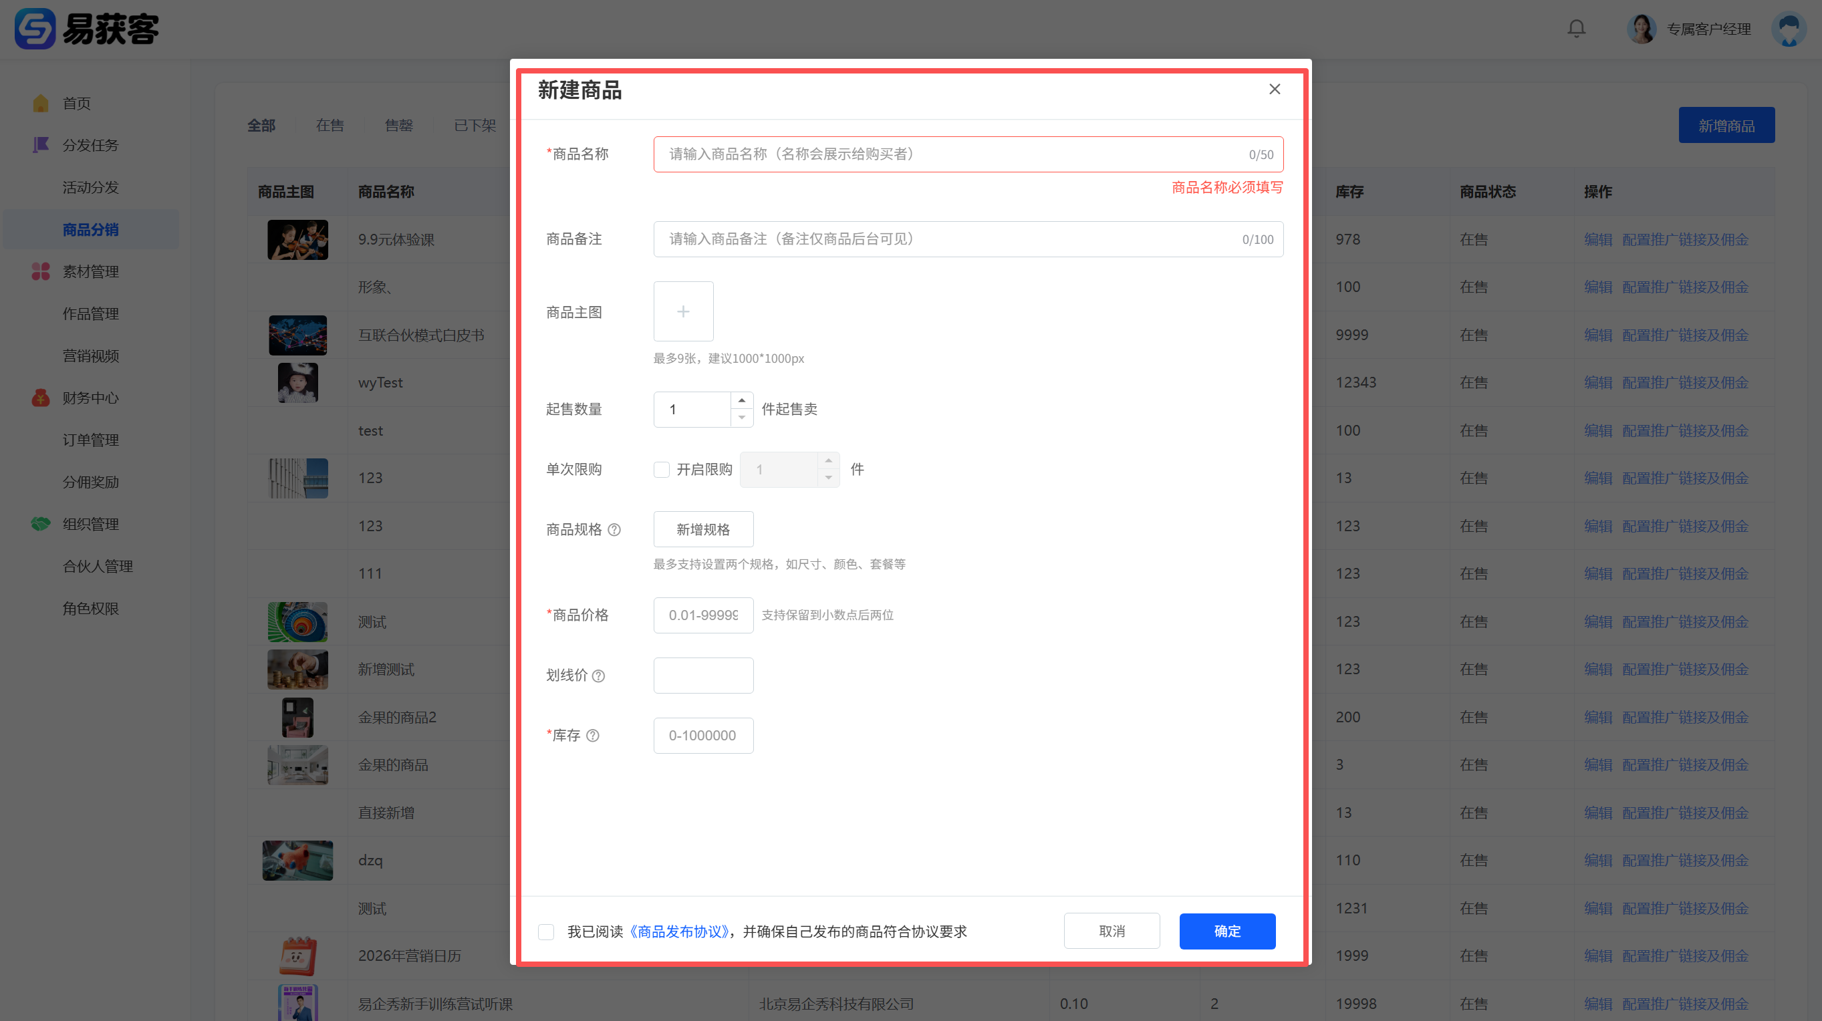Enable the 开启限购 checkbox
Viewport: 1822px width, 1021px height.
[x=661, y=470]
